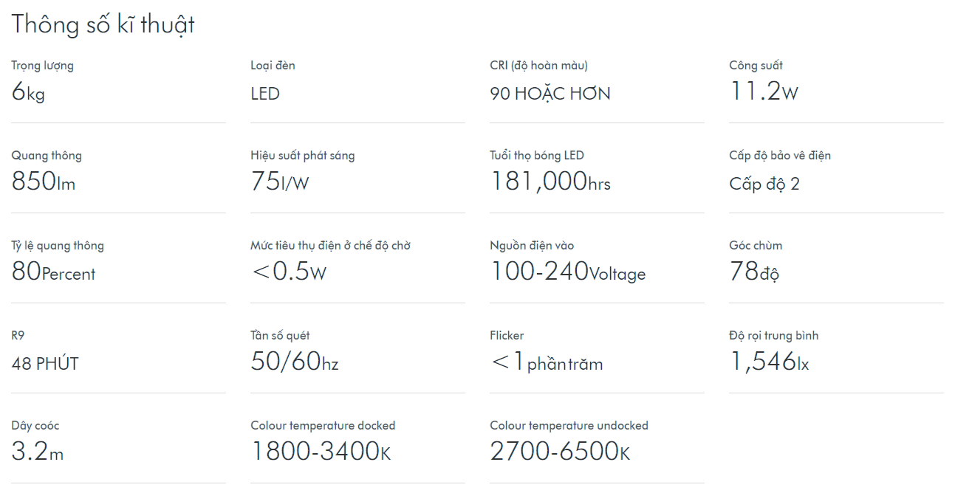Click the '48 PHÚT' R9 value
This screenshot has height=493, width=955.
point(45,364)
